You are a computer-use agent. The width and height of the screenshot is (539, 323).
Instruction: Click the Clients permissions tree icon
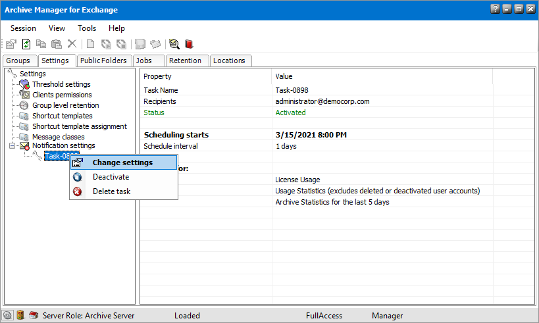click(24, 95)
